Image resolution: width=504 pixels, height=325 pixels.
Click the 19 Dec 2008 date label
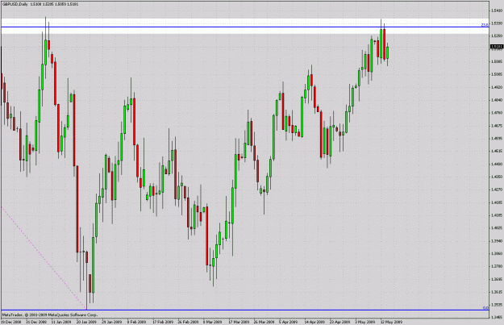(x=11, y=322)
